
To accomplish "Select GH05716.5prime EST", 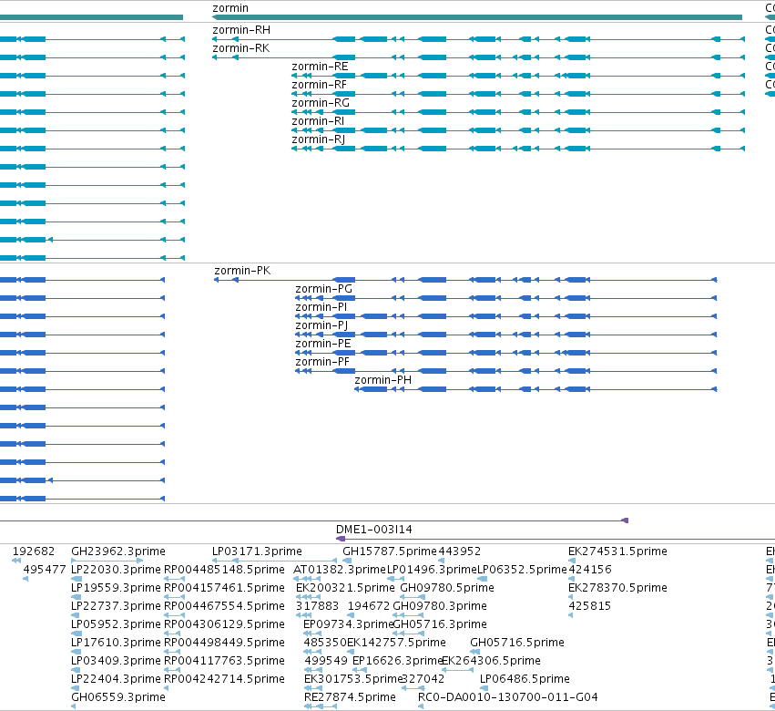I will tap(517, 643).
